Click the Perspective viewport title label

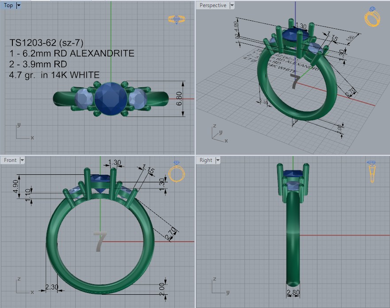point(213,5)
